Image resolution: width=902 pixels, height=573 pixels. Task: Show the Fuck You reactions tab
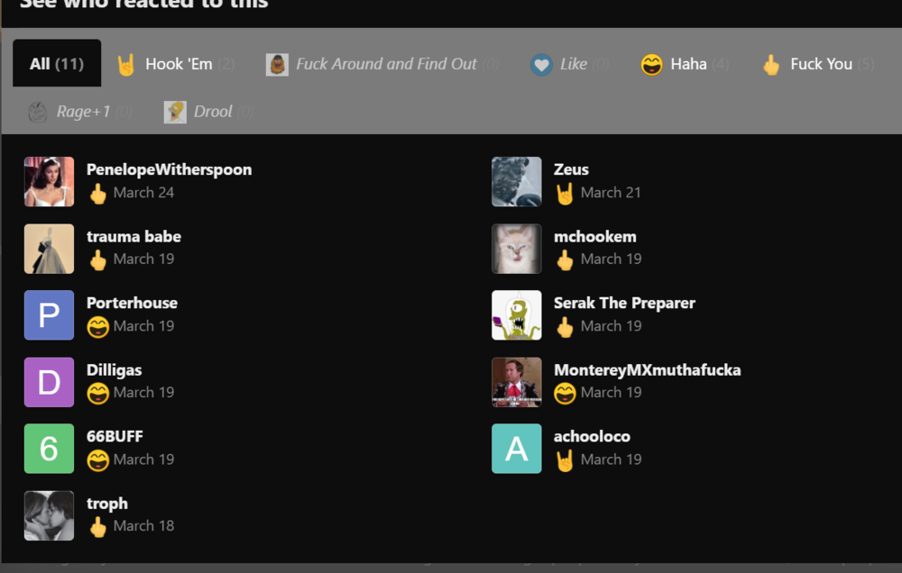click(819, 64)
